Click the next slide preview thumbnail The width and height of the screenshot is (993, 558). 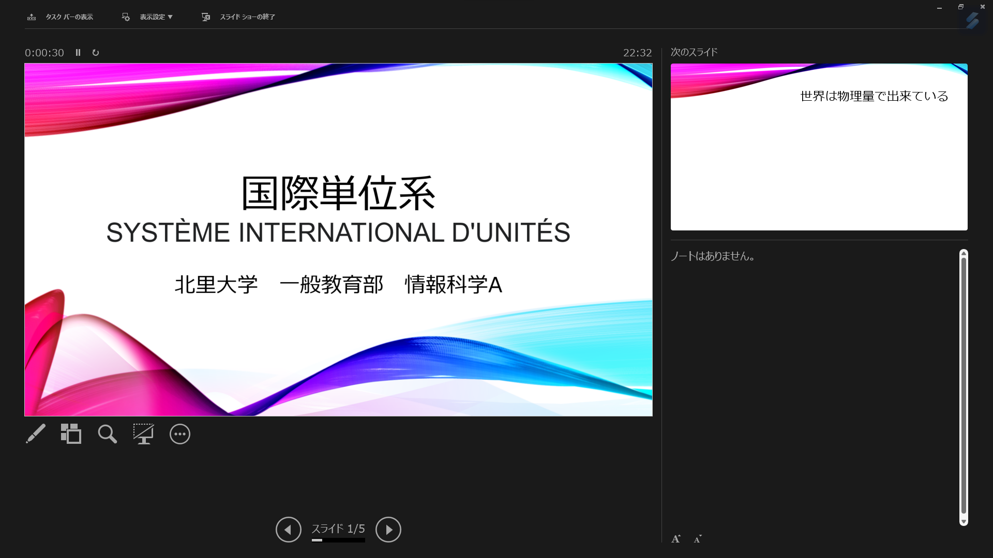[819, 147]
